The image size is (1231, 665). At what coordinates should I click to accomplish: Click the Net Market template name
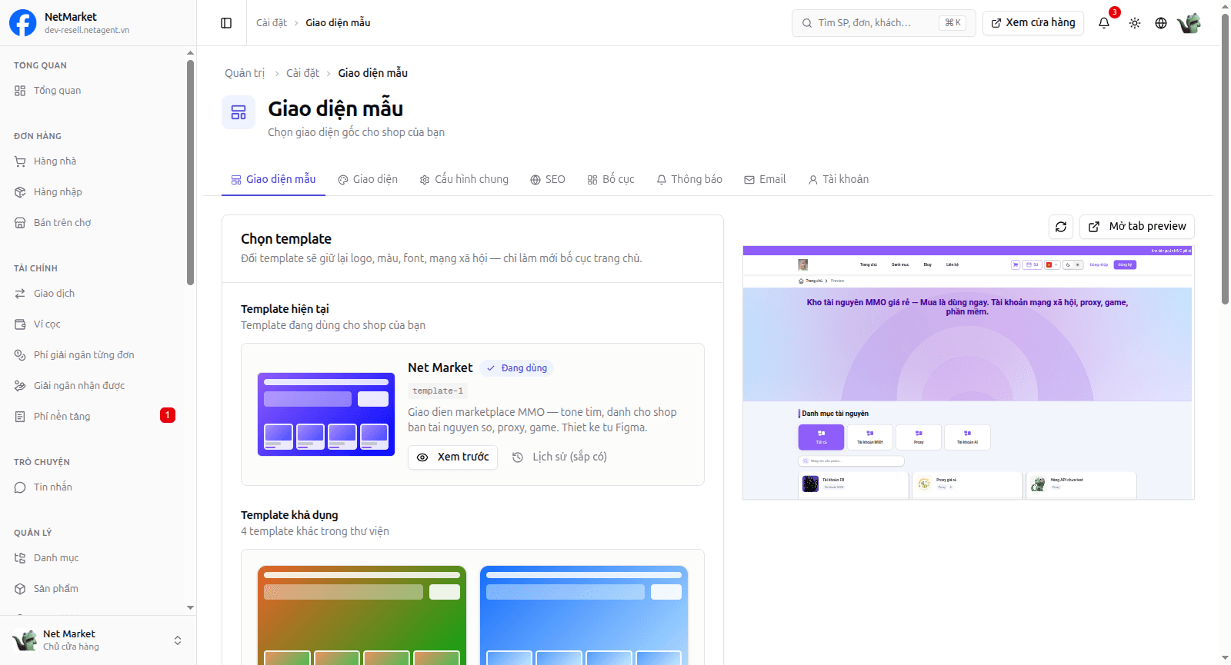coord(440,368)
